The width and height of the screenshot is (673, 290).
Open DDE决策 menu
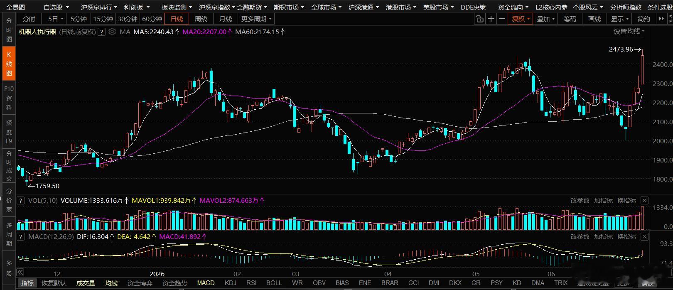point(473,7)
